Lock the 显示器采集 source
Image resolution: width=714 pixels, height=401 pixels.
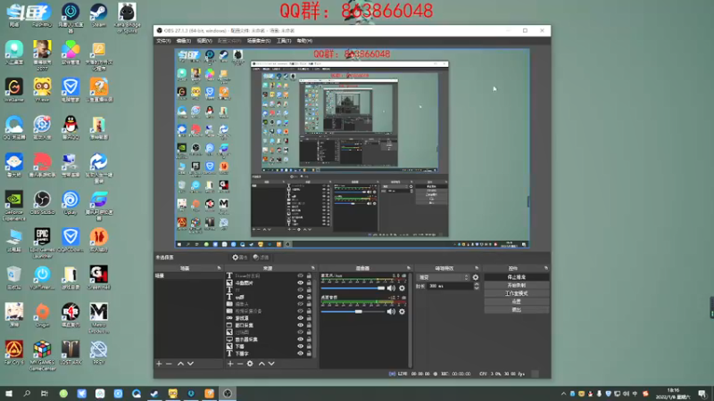click(309, 340)
